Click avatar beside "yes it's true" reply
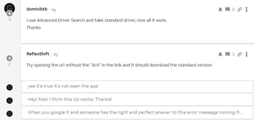The image size is (254, 120). point(9,87)
